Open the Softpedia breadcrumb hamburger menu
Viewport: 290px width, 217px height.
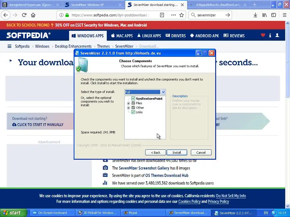click(9, 46)
